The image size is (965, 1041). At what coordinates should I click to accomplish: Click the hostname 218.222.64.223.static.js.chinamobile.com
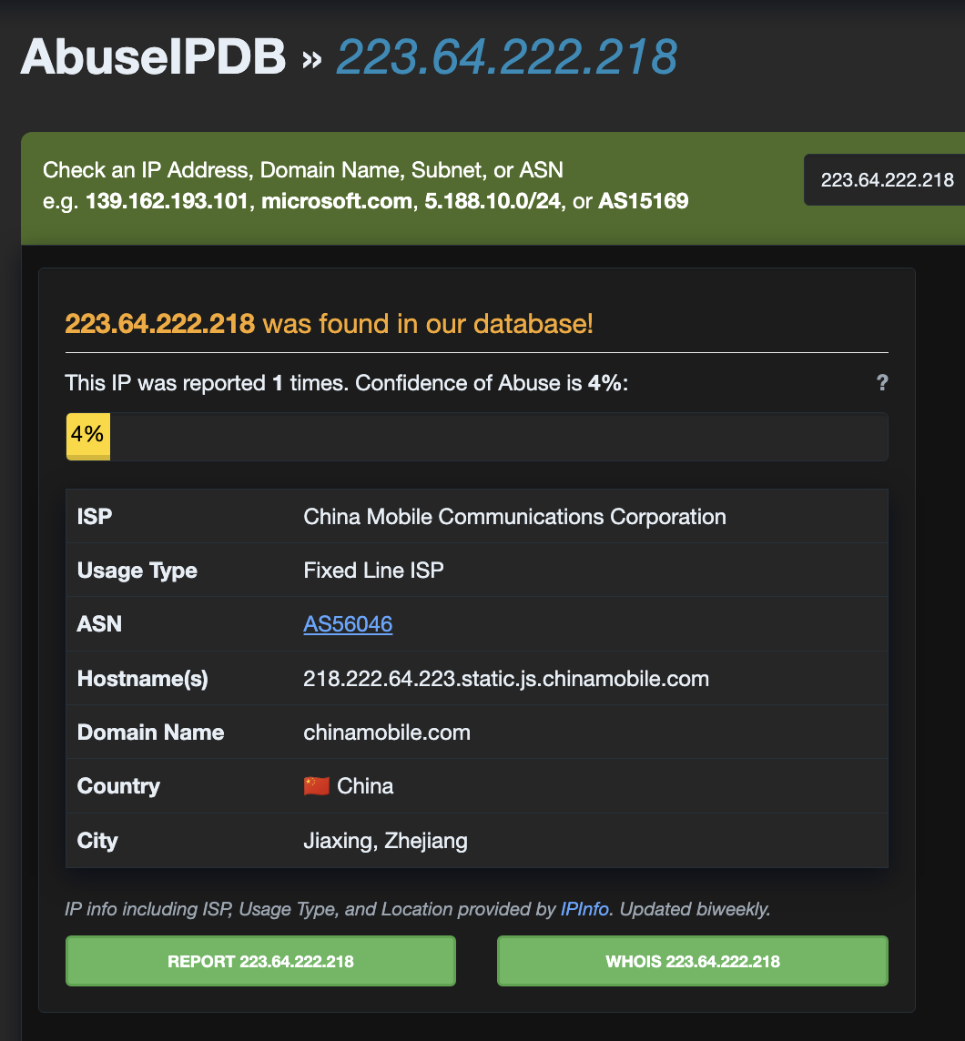(x=505, y=678)
